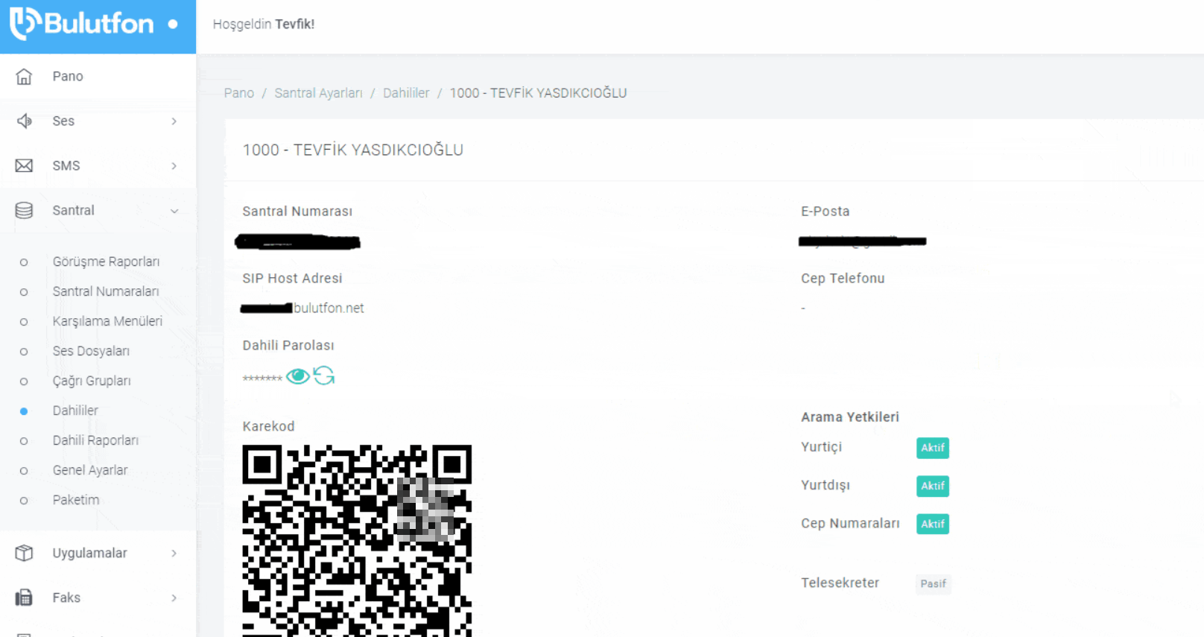
Task: Click the Ses speaker icon
Action: 24,121
